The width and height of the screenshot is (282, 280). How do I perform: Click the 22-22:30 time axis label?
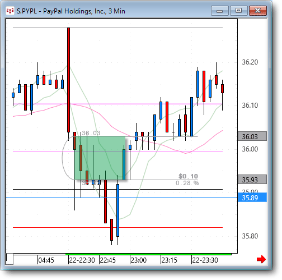click(x=82, y=260)
